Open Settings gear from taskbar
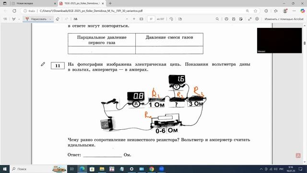307x173 pixels. [x=131, y=169]
